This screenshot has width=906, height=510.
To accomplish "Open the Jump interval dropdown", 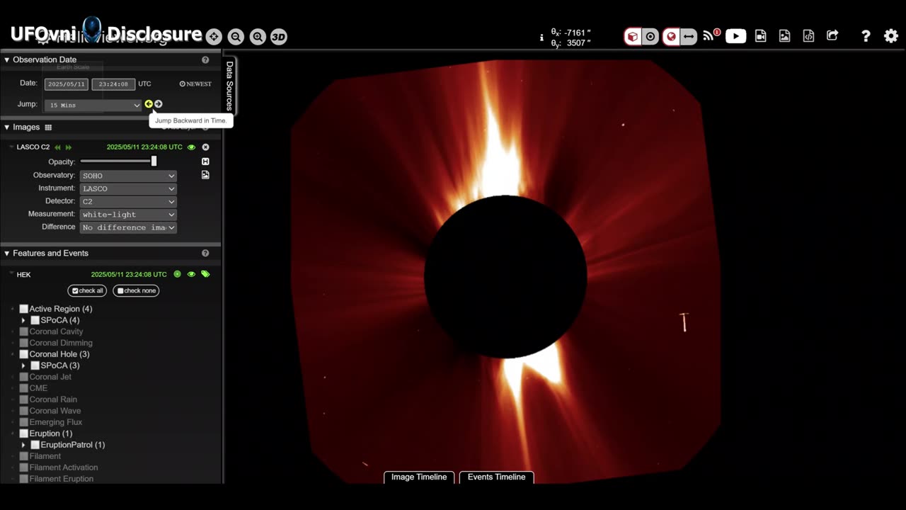I will (x=93, y=105).
